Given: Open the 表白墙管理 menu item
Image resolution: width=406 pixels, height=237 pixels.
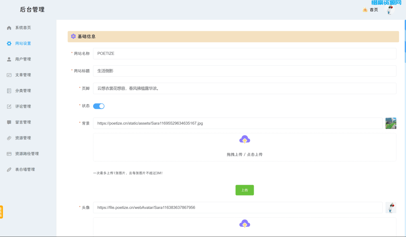Looking at the screenshot, I should click(25, 169).
